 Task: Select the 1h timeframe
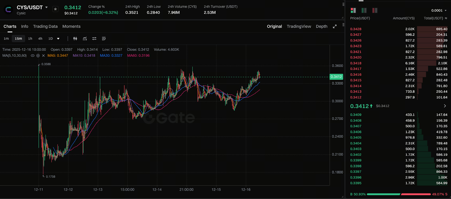[30, 39]
